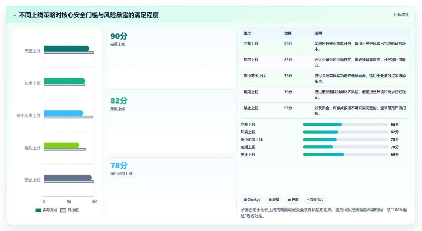The height and width of the screenshot is (231, 422).
Task: Click the 95分 value in the table
Action: (x=288, y=108)
